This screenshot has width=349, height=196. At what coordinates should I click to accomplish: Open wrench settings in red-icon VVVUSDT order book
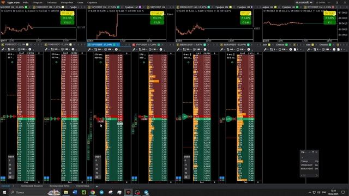point(134,49)
